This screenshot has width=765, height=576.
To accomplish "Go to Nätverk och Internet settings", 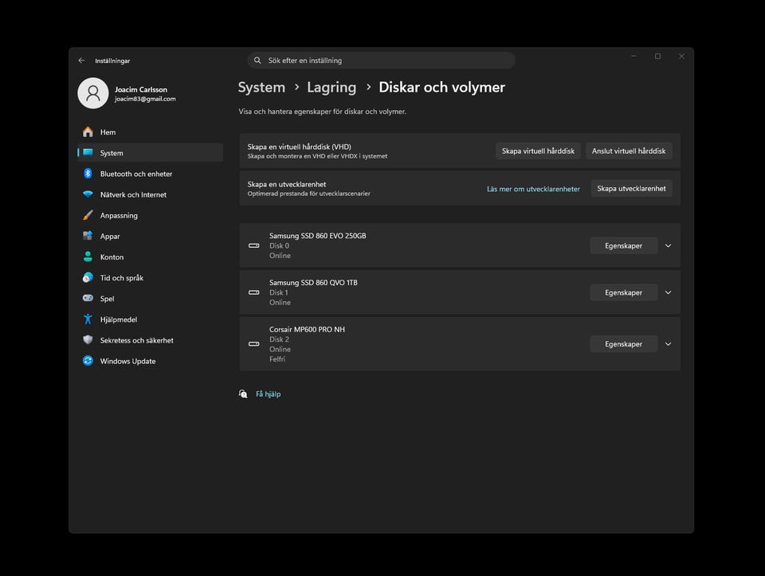I will (151, 194).
